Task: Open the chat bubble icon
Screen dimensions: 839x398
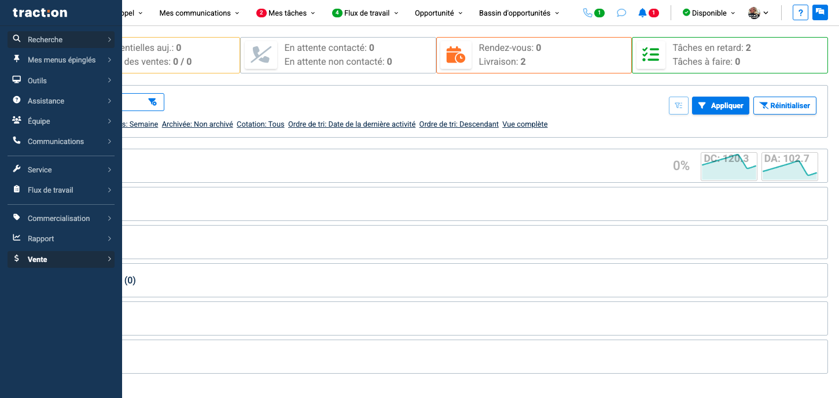Action: [x=621, y=12]
